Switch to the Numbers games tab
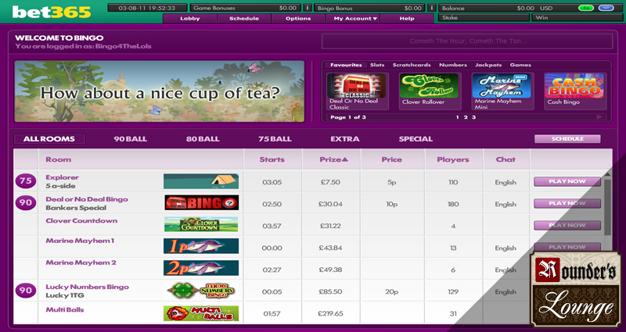Viewport: 626px width, 332px height. coord(453,65)
